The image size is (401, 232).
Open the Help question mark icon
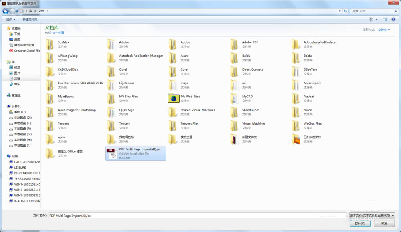pos(393,19)
